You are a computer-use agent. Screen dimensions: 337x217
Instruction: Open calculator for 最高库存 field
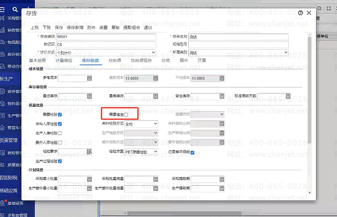(156, 96)
